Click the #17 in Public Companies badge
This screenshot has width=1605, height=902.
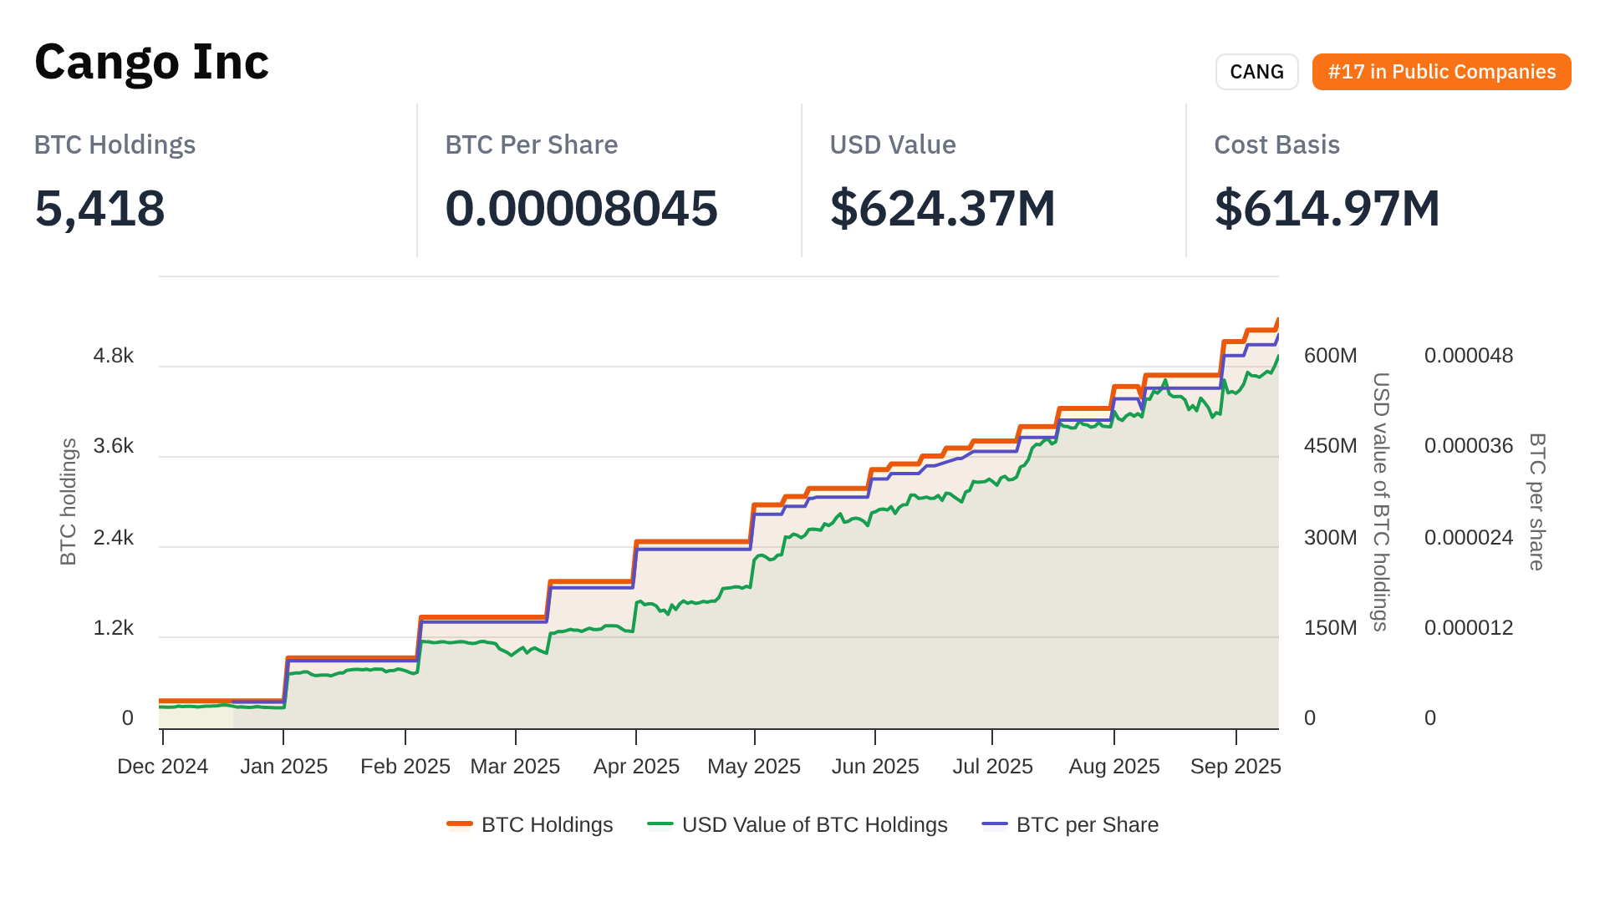point(1441,72)
